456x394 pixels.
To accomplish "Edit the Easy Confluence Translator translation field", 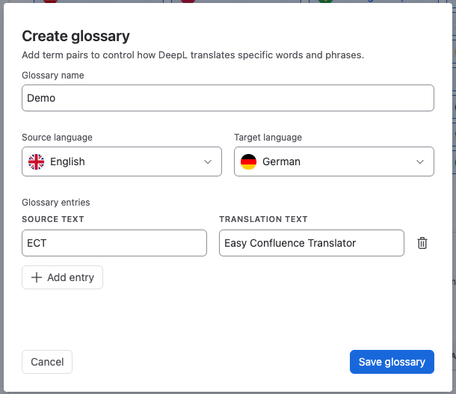I will 312,243.
